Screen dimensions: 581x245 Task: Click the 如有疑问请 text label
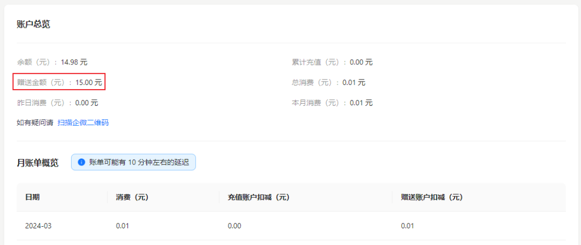pos(35,123)
